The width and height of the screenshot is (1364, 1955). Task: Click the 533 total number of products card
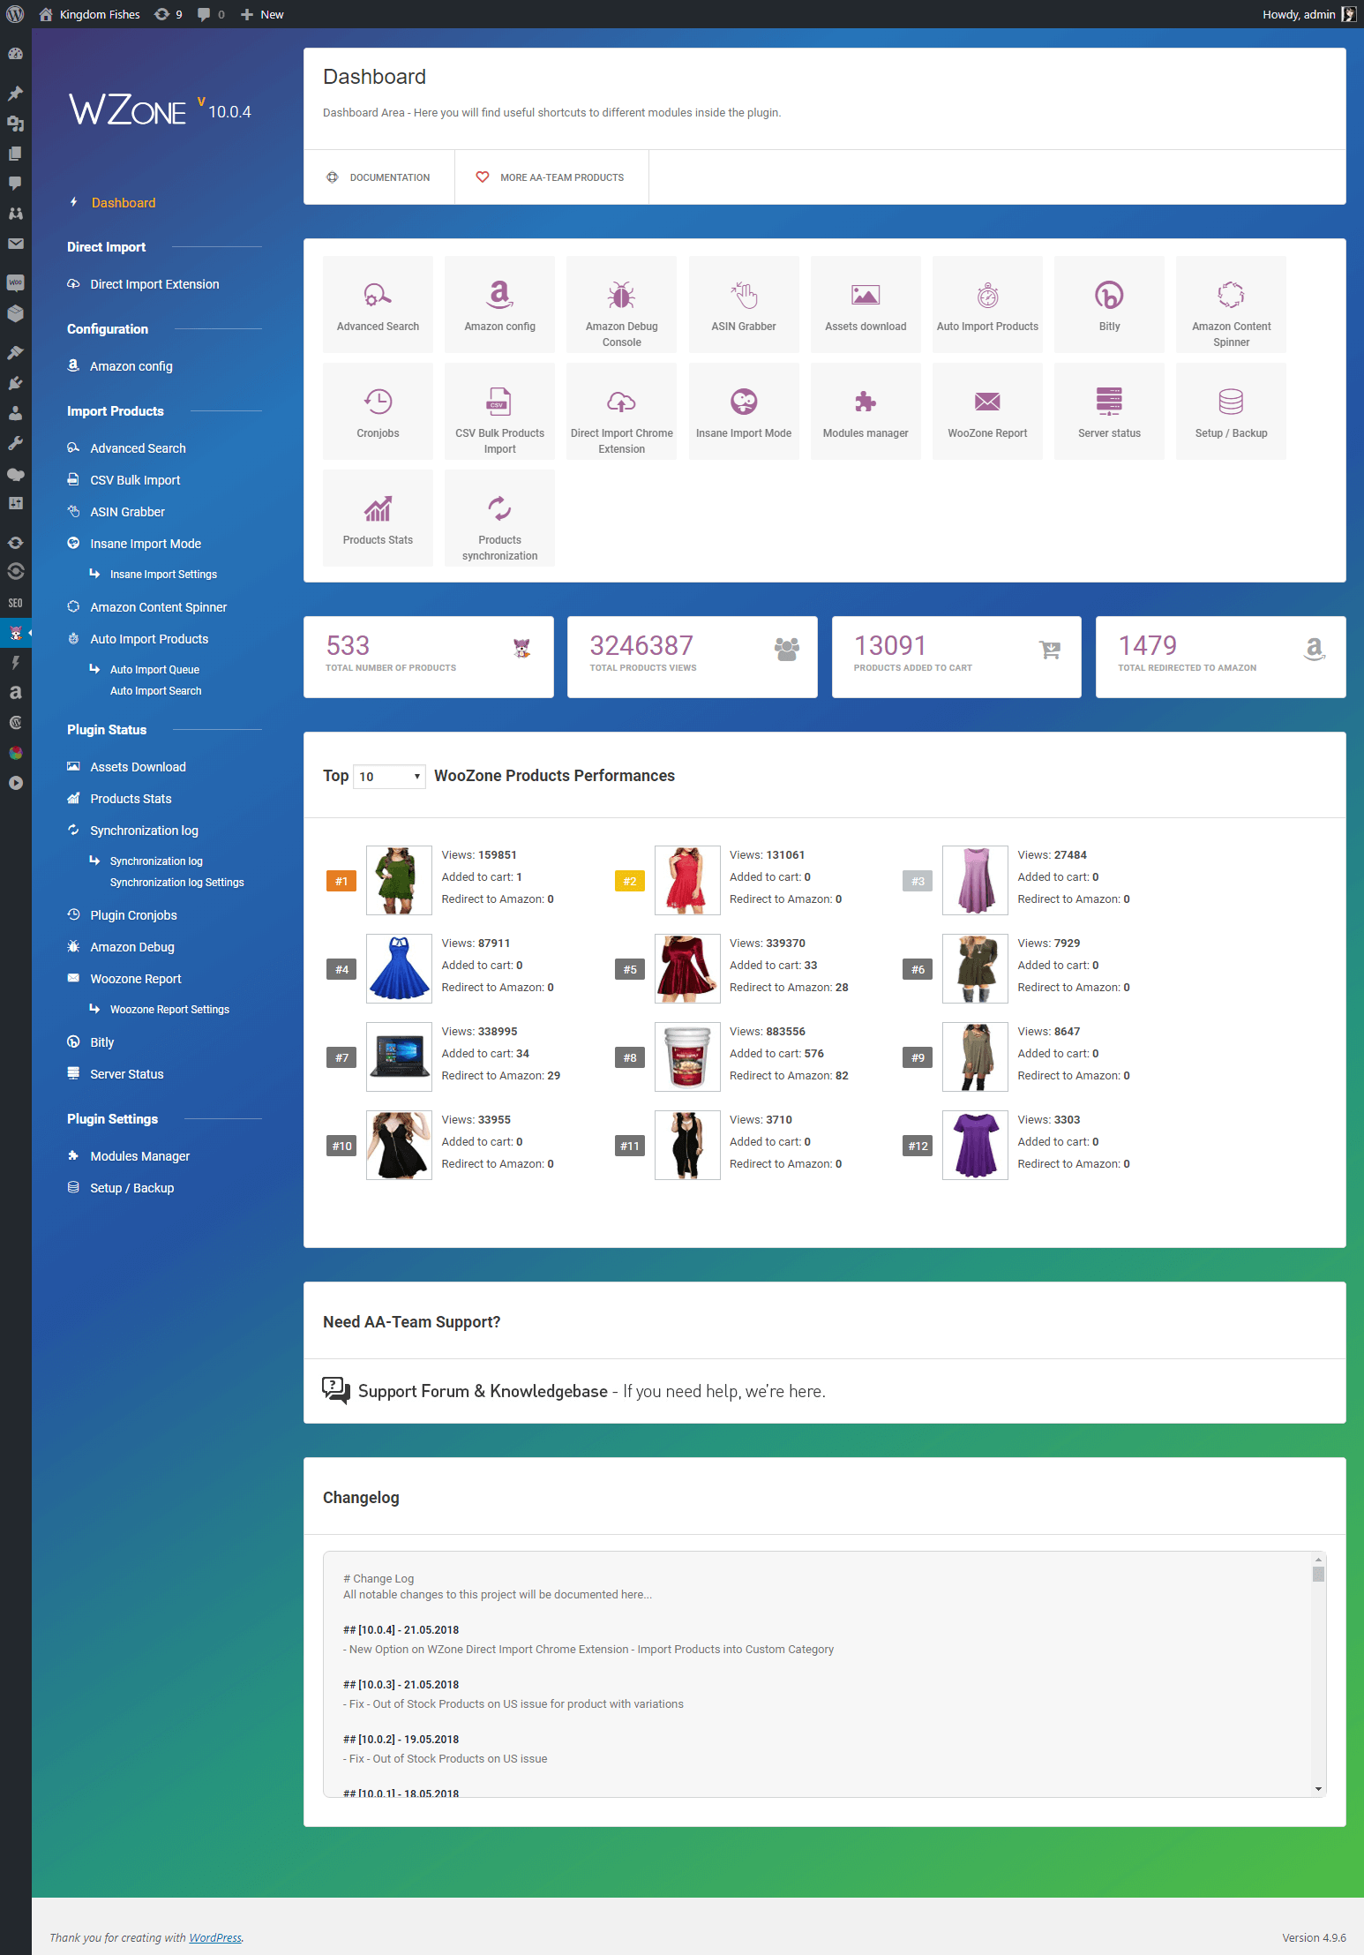429,657
